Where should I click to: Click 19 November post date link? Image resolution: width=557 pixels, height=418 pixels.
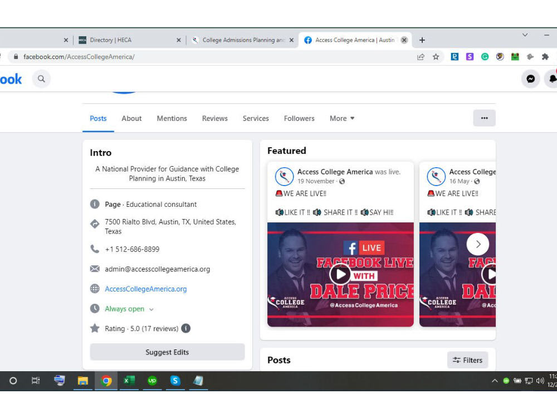pos(316,181)
